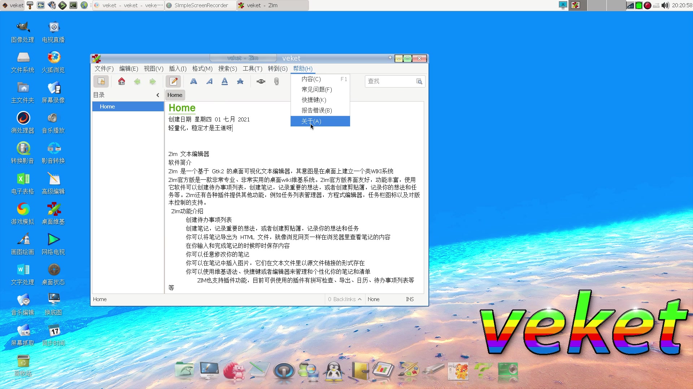Switch to the veket - veket taskbar window
The width and height of the screenshot is (693, 389).
coord(128,5)
